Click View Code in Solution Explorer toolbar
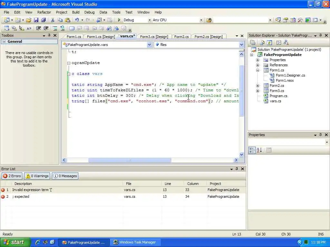The width and height of the screenshot is (330, 247). (279, 43)
